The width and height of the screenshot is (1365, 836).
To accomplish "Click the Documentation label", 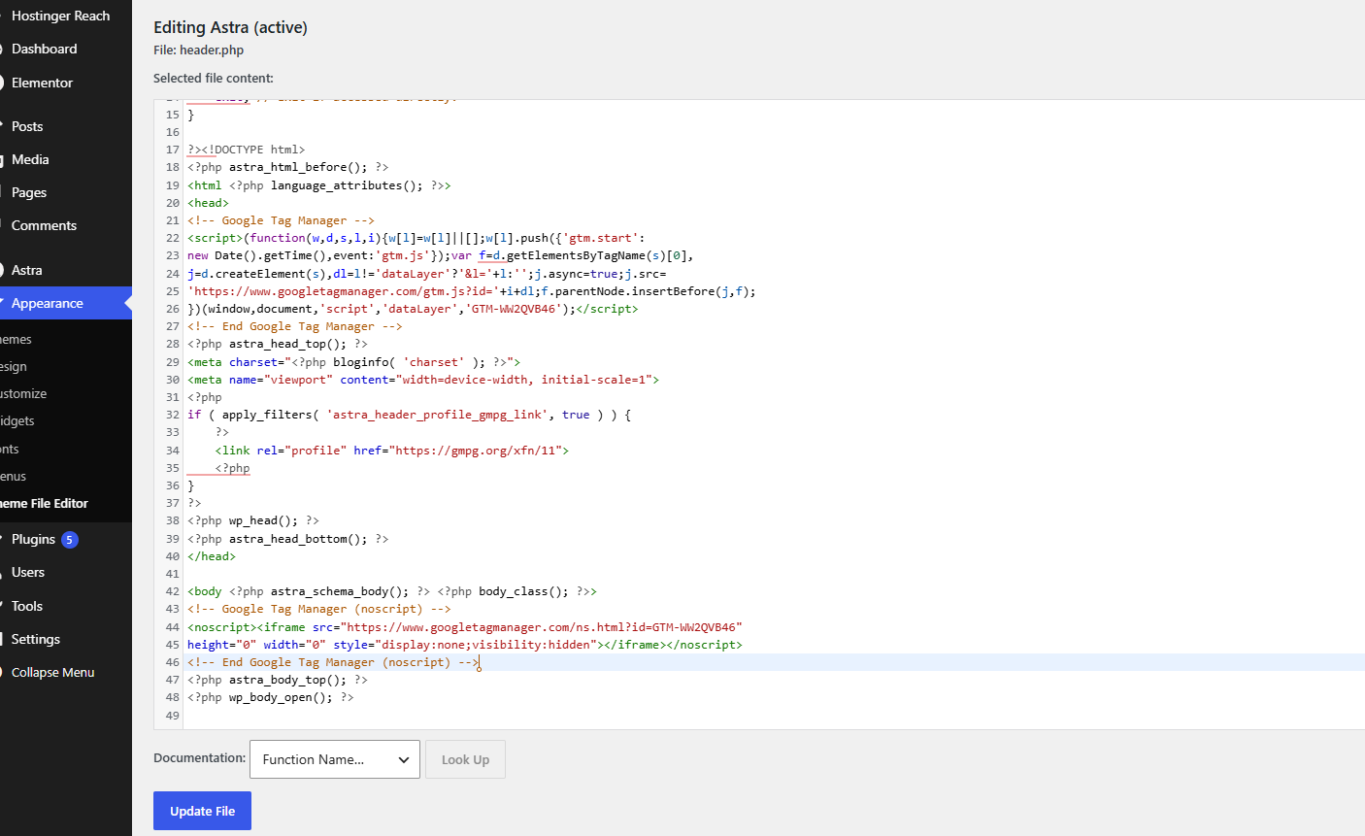I will (x=199, y=757).
